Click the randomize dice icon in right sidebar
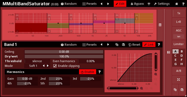187x97 pixels. coord(179,79)
